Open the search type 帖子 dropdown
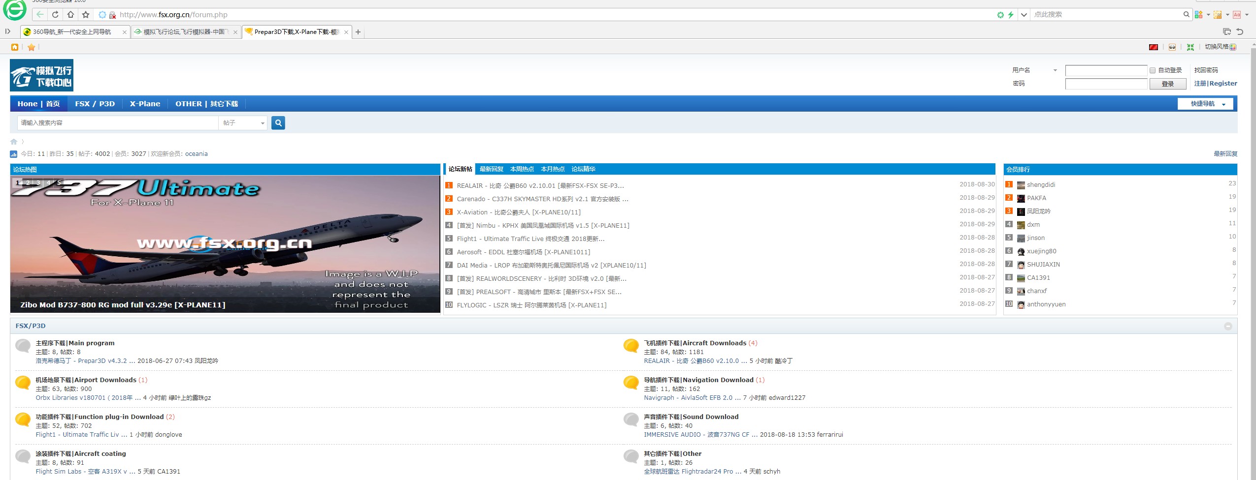The width and height of the screenshot is (1256, 480). (243, 123)
